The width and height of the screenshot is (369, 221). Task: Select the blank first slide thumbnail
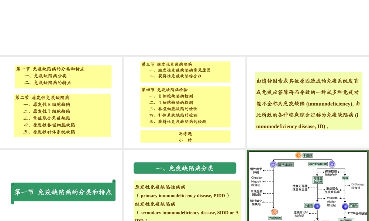(61, 27)
